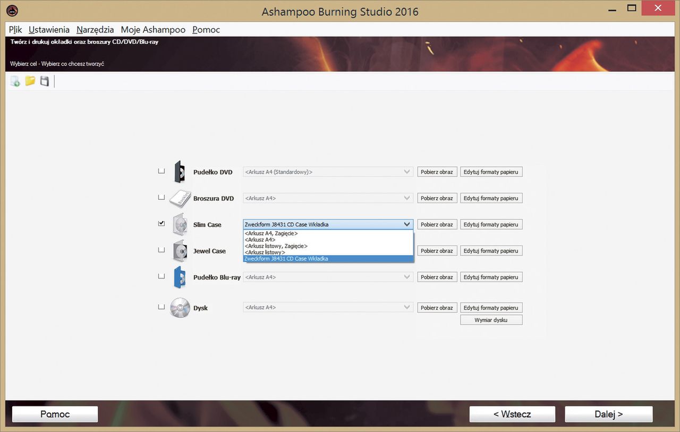This screenshot has height=432, width=680.
Task: Enable the Pudełko DVD checkbox
Action: (161, 171)
